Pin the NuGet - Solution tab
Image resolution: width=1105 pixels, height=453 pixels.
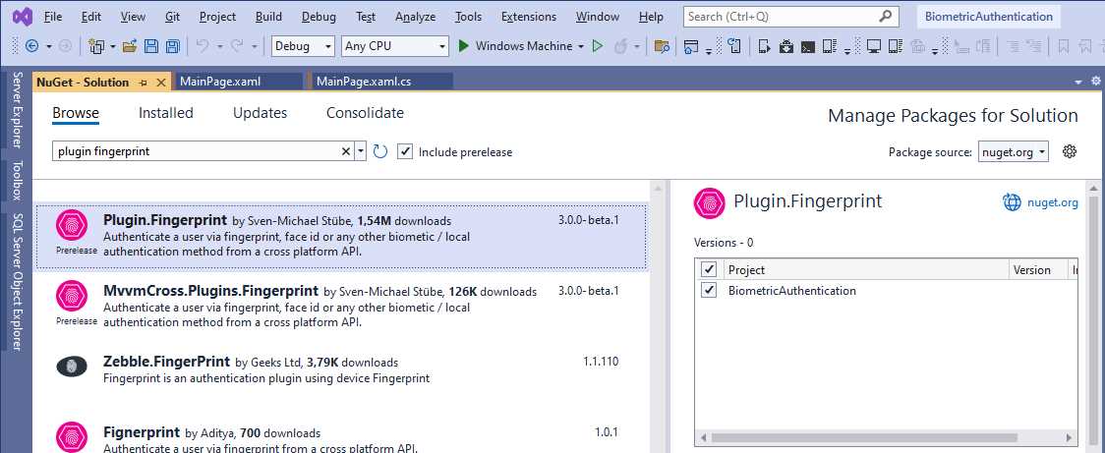pos(144,83)
